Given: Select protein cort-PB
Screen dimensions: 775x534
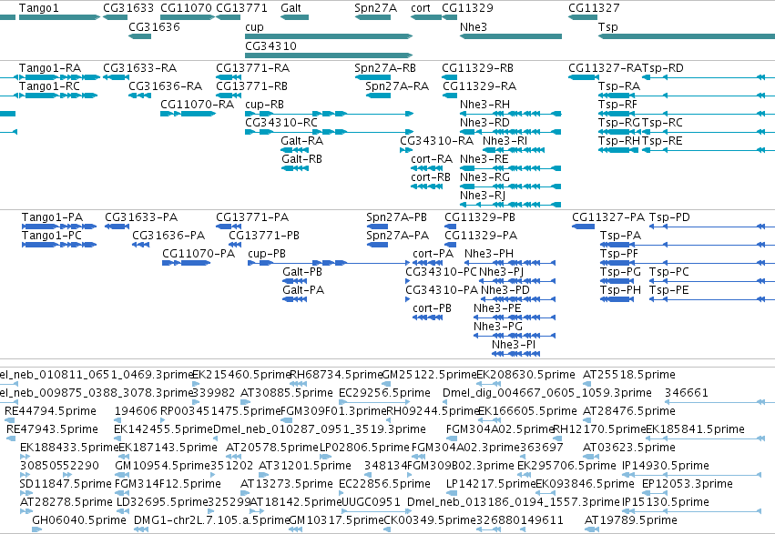Looking at the screenshot, I should pyautogui.click(x=432, y=309).
